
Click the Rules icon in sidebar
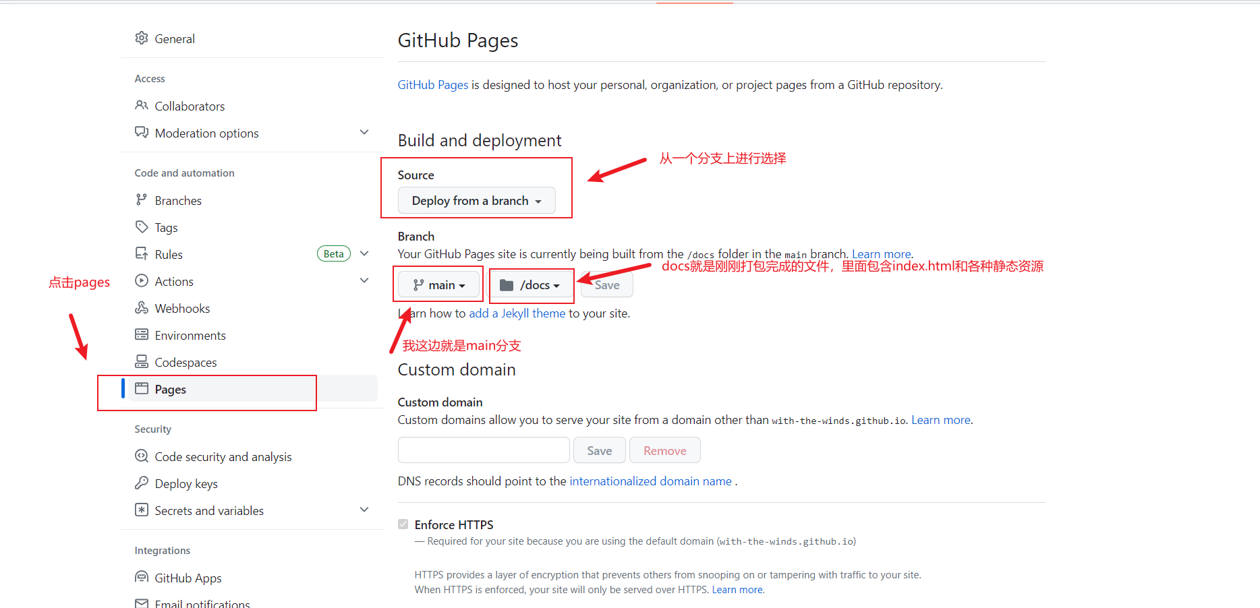(x=142, y=253)
